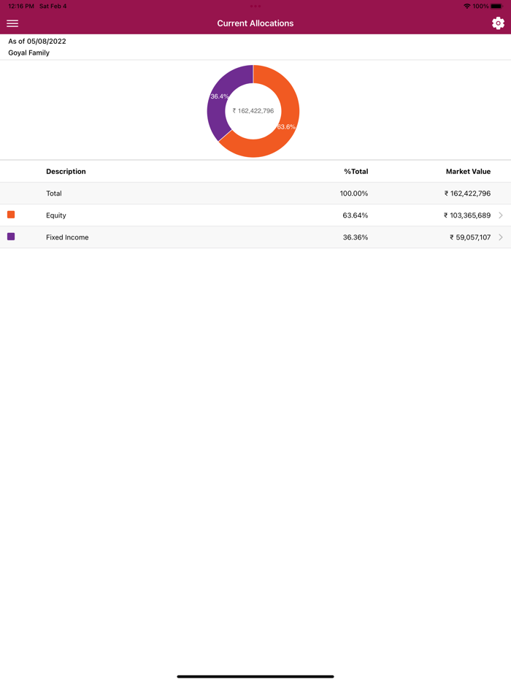Click the Total row in the table
Screen dimensions: 511x682
(255, 193)
